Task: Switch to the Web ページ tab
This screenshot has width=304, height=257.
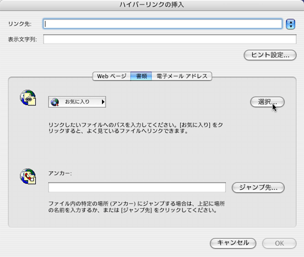Action: [111, 76]
